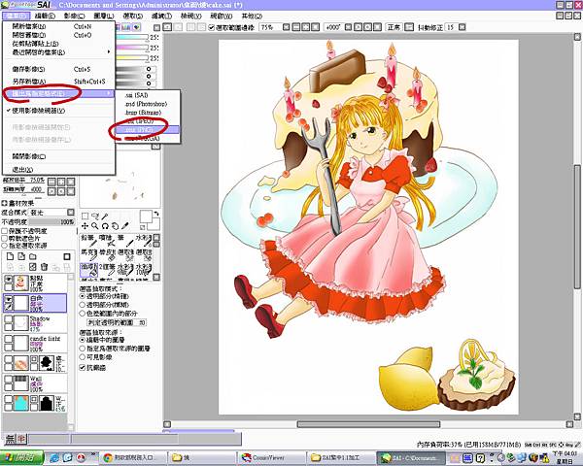Open the +000° rotation angle dropdown
The width and height of the screenshot is (583, 466).
(x=348, y=27)
